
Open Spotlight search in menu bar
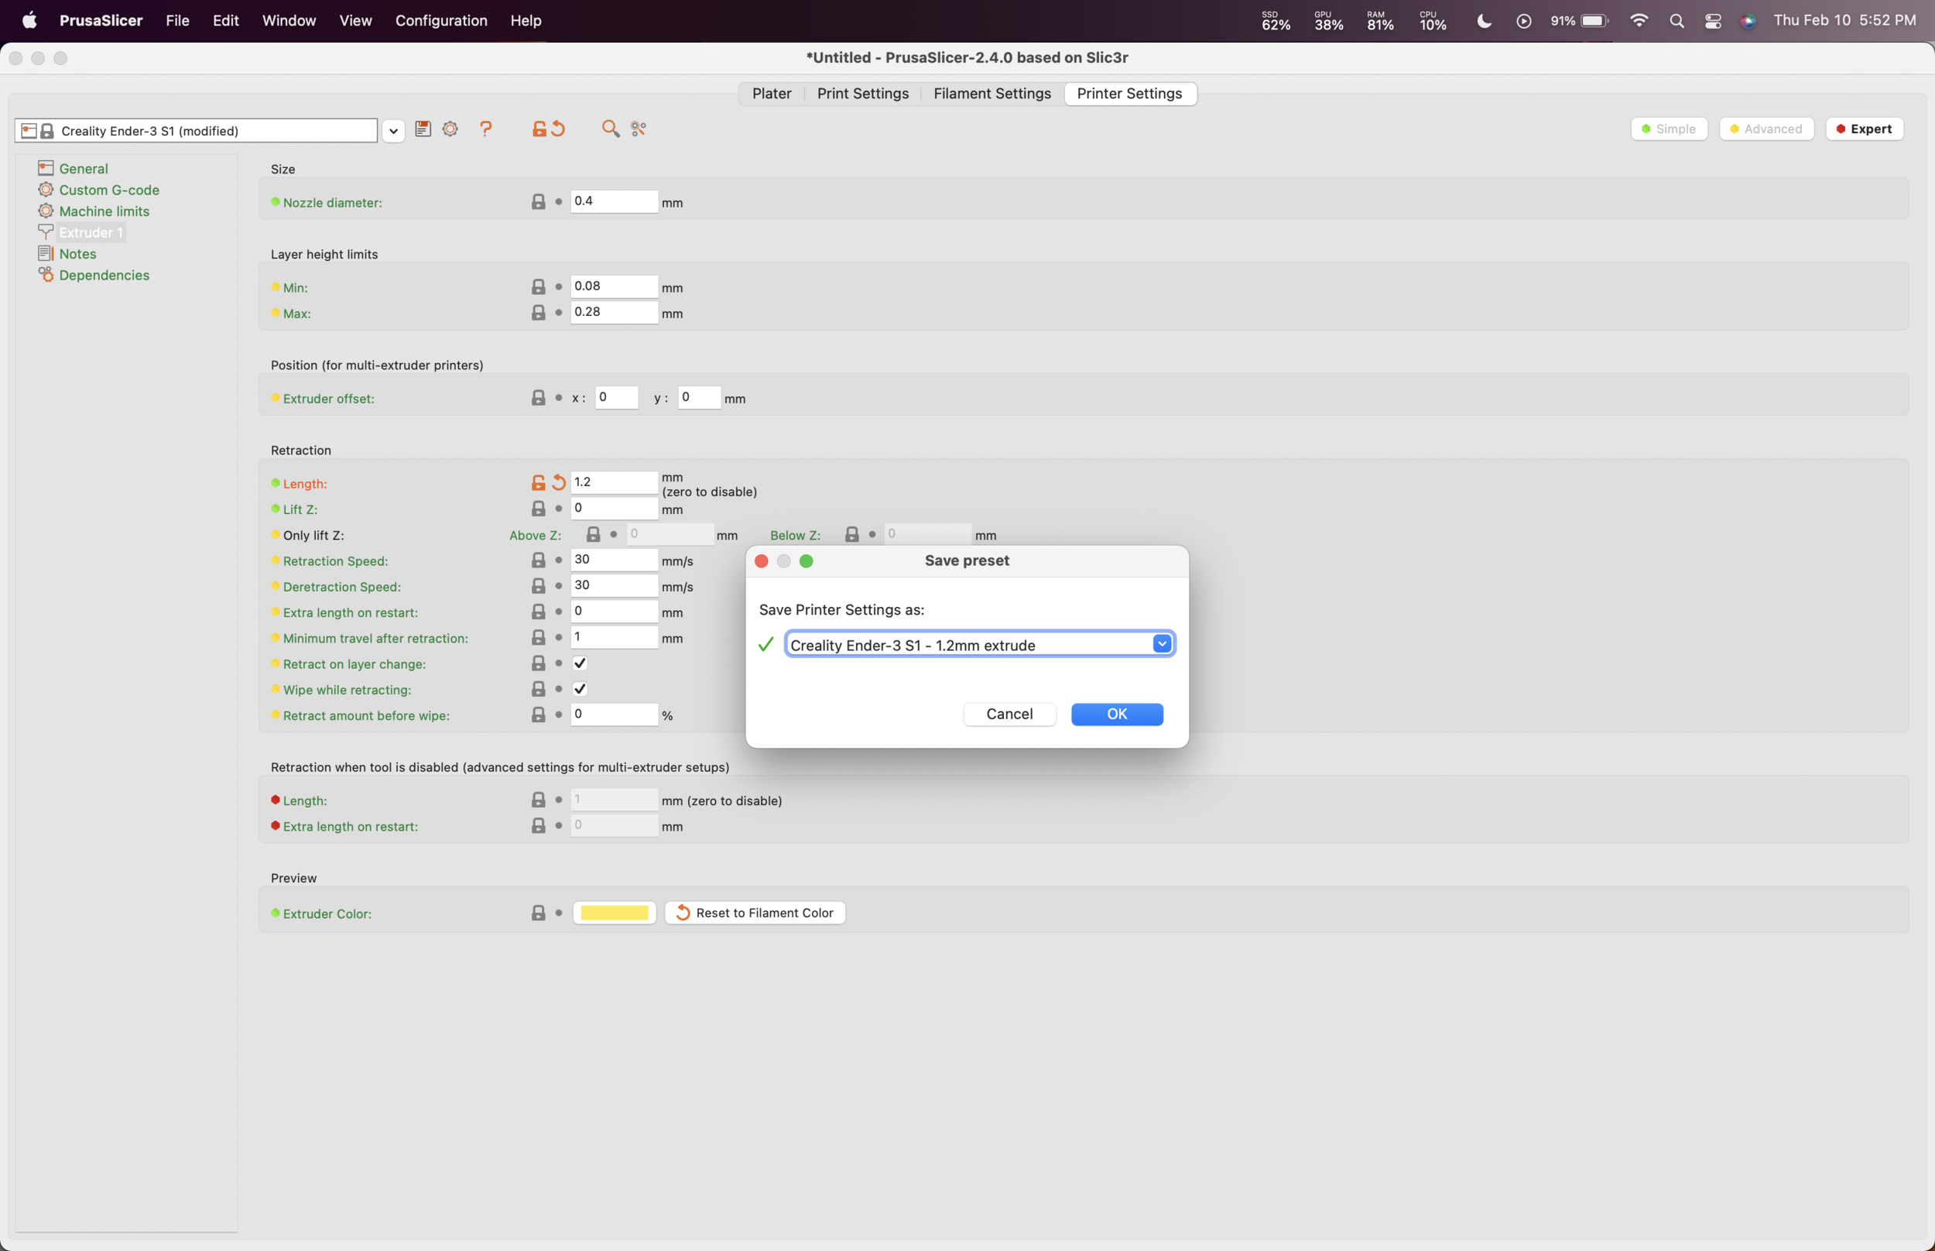point(1676,21)
